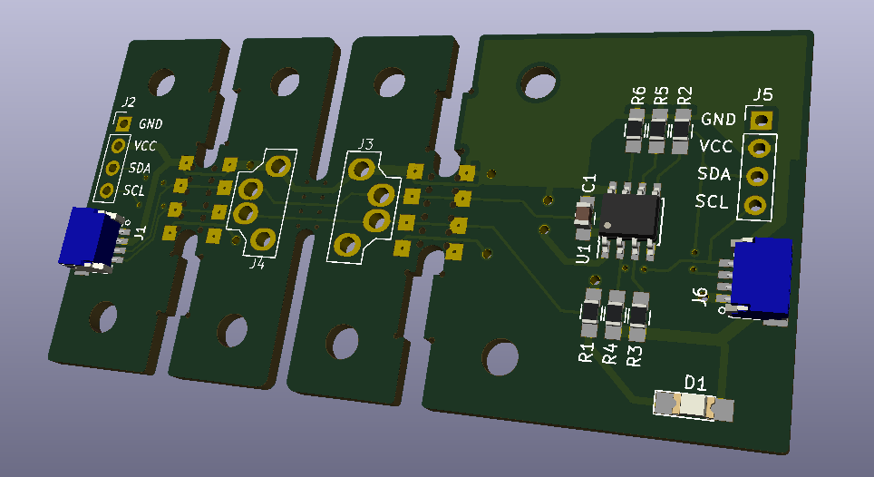Select SCL text next to J2
Screen dimensions: 874x477
(134, 190)
